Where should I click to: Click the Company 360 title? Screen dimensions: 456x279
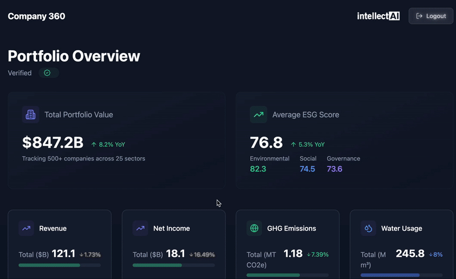tap(36, 16)
